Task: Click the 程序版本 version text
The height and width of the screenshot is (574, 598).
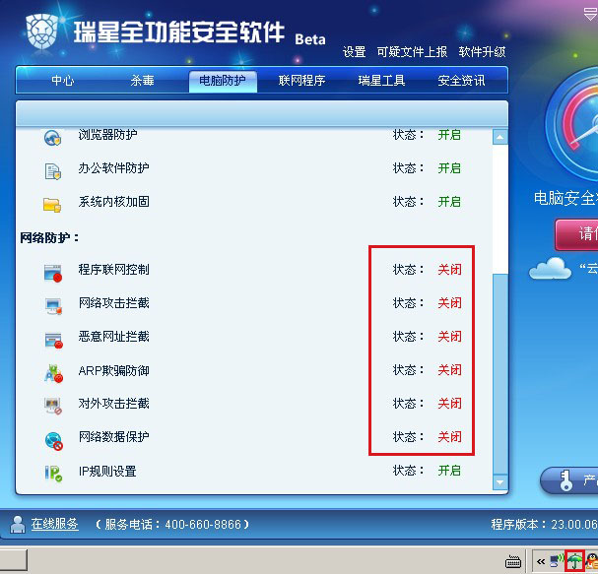Action: click(544, 525)
